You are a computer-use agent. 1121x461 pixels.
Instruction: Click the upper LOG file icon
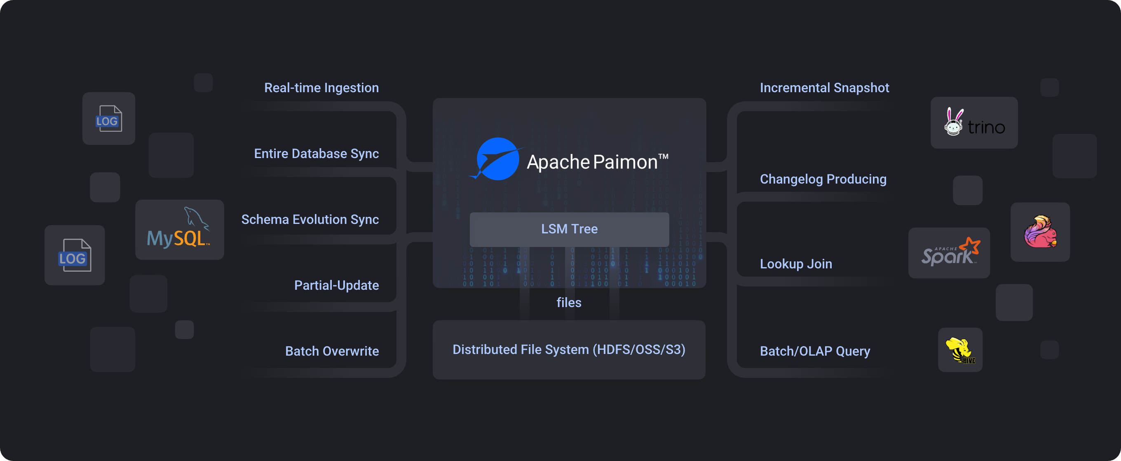pyautogui.click(x=109, y=118)
